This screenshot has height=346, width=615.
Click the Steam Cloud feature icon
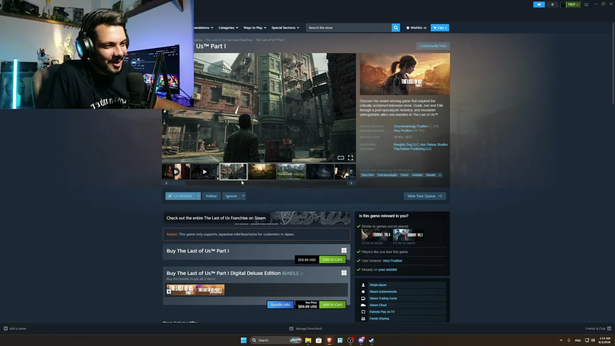pos(363,305)
